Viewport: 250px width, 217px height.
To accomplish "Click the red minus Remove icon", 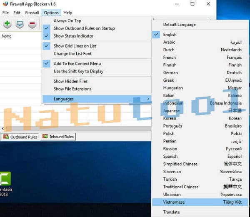I will (x=32, y=24).
